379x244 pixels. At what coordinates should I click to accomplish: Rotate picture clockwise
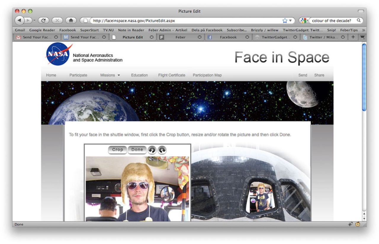tap(162, 150)
